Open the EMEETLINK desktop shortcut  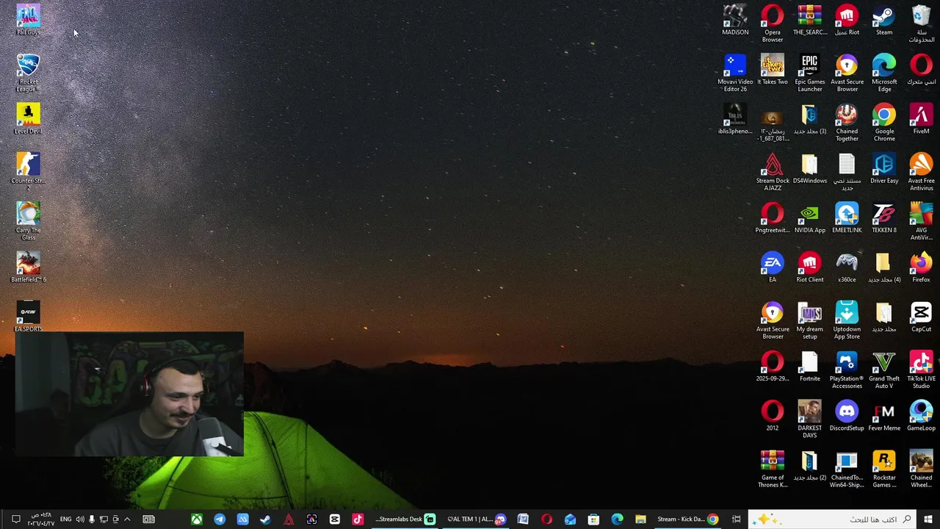point(847,217)
